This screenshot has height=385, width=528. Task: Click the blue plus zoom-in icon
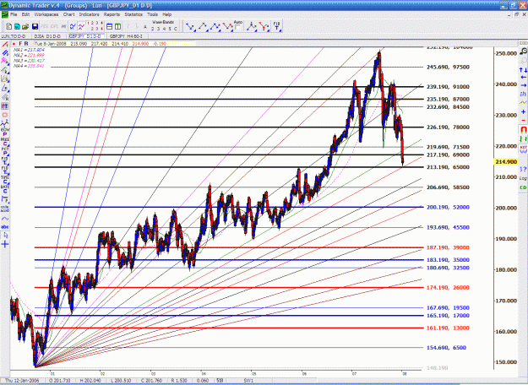523,111
